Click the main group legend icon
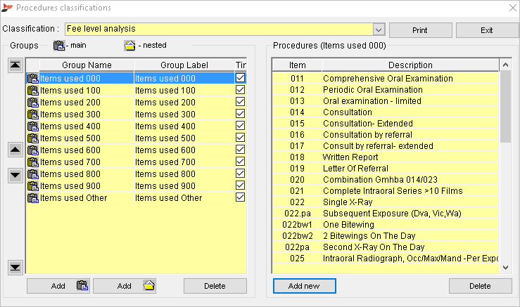This screenshot has width=520, height=307. pos(59,46)
